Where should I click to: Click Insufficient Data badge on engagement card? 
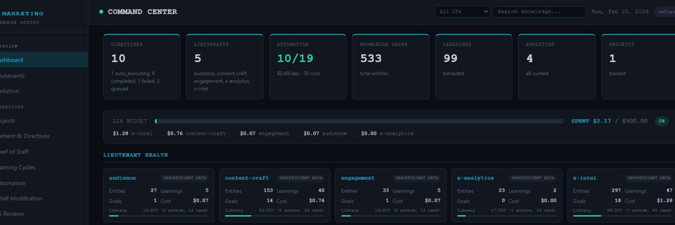tap(417, 178)
